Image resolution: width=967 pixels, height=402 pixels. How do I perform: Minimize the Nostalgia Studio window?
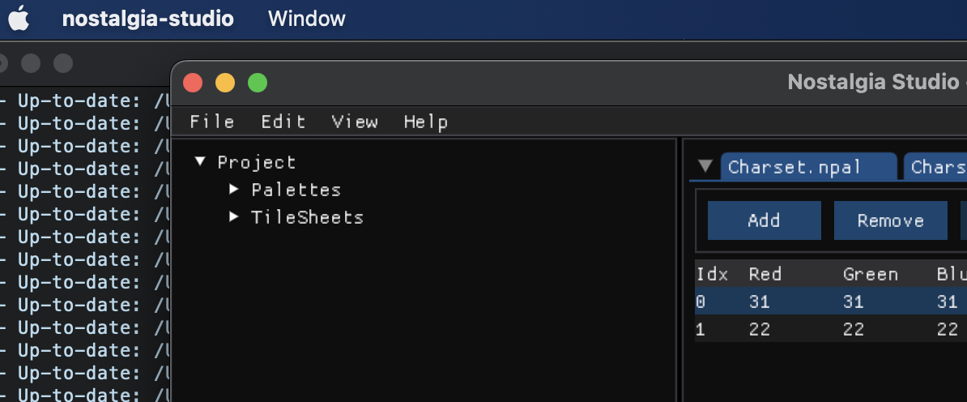point(225,83)
